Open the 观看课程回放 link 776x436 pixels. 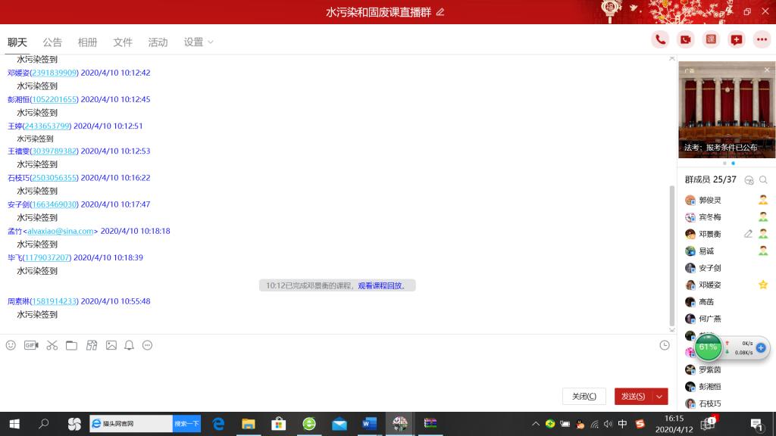pos(382,286)
